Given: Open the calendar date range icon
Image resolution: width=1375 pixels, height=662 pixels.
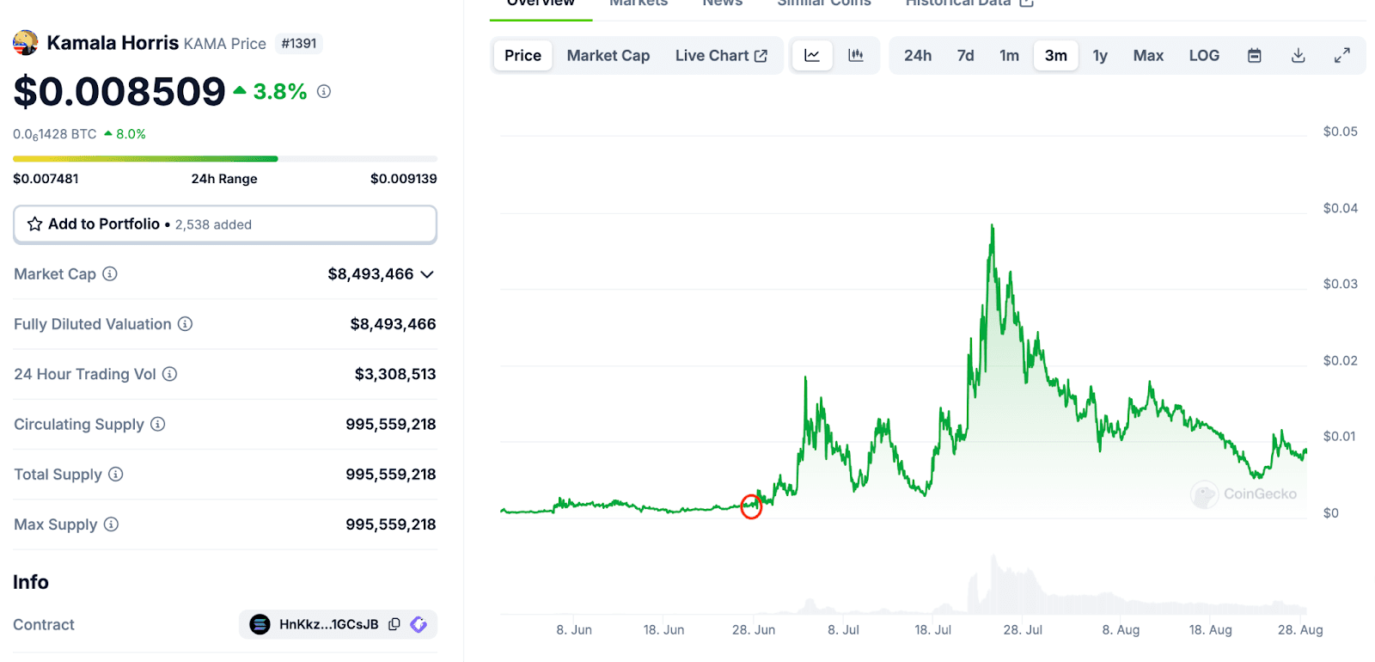Looking at the screenshot, I should tap(1254, 54).
